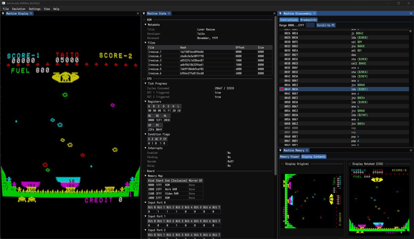Click the Released date November, 1979
The image size is (414, 239).
[x=207, y=38]
